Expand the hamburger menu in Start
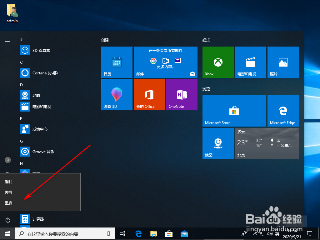This screenshot has height=240, width=320. point(8,40)
